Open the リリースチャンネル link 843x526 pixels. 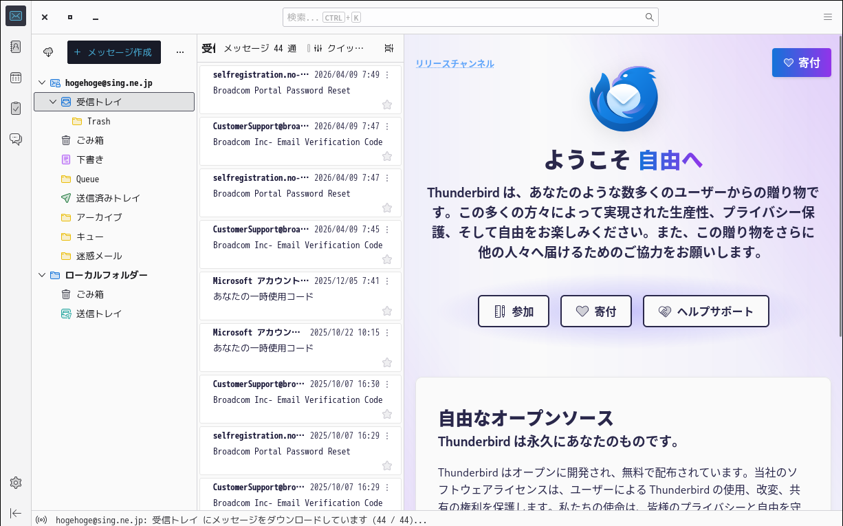[x=455, y=64]
